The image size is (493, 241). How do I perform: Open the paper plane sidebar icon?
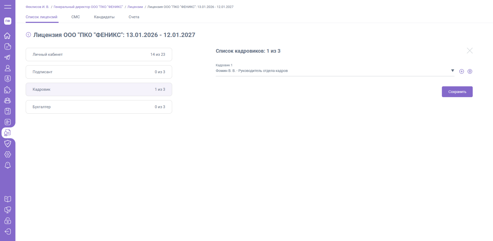7,57
